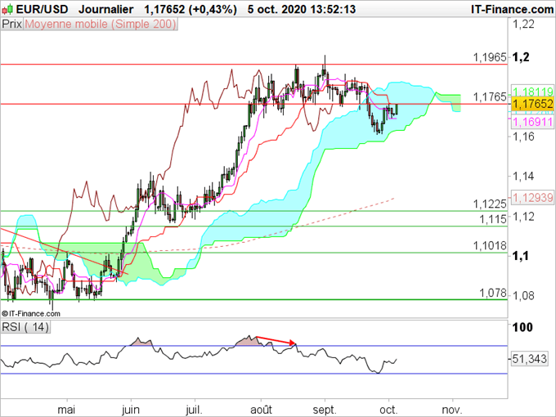Click the 1,1018 support level label
Screen dimensions: 556x417
click(490, 245)
